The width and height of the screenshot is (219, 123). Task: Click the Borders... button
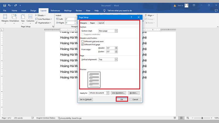(134, 93)
